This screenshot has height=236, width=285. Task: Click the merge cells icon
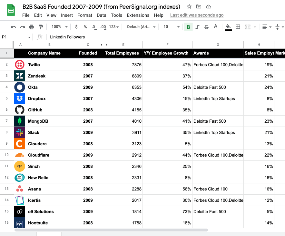click(248, 27)
